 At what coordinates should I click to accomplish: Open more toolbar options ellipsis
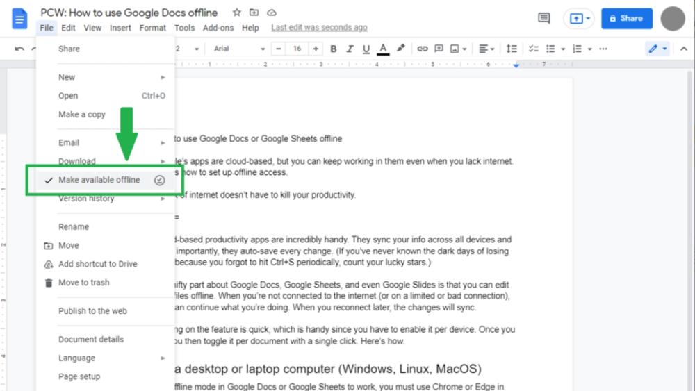pyautogui.click(x=603, y=49)
